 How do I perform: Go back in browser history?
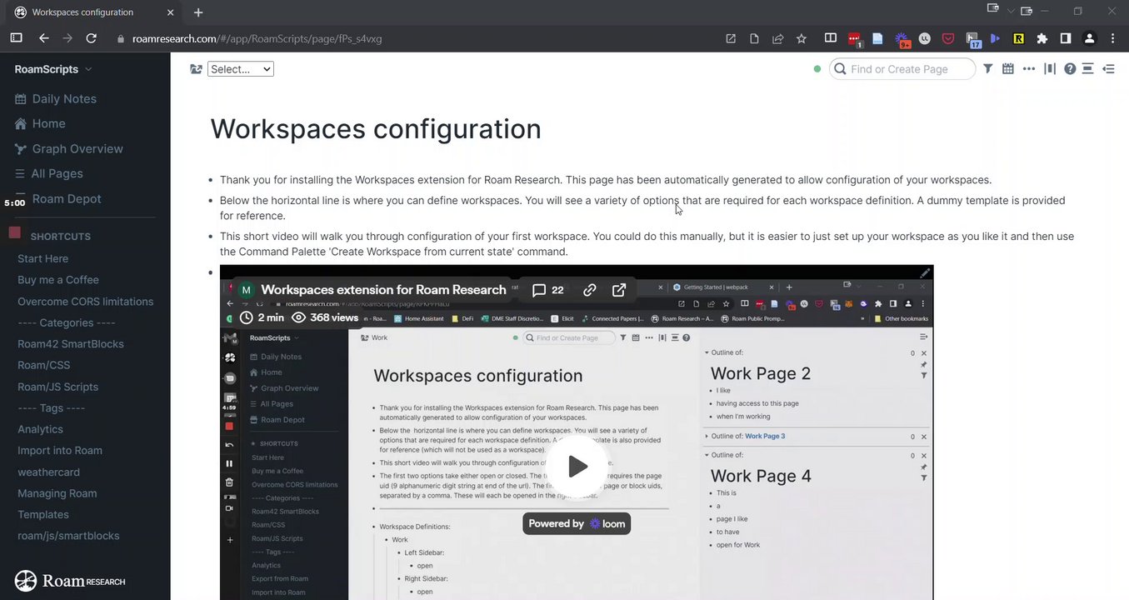[43, 38]
